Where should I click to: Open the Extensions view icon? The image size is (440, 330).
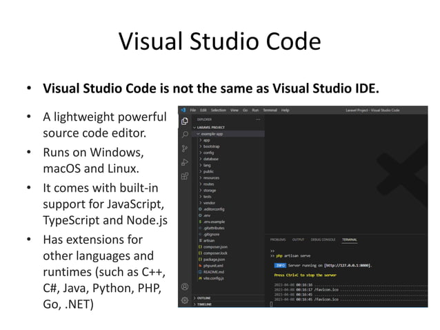coord(185,176)
